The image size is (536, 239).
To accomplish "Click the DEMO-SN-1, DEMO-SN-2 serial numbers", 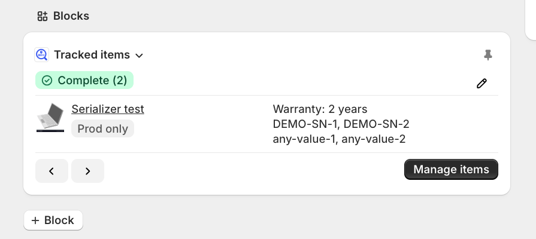I will pyautogui.click(x=341, y=124).
